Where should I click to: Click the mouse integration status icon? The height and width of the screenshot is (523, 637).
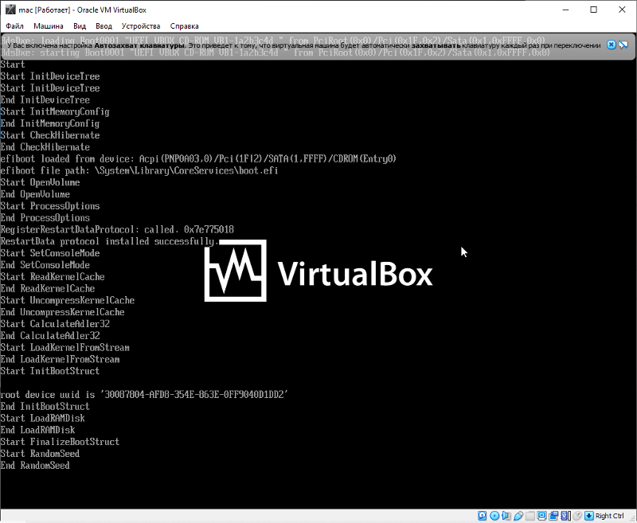pyautogui.click(x=576, y=516)
